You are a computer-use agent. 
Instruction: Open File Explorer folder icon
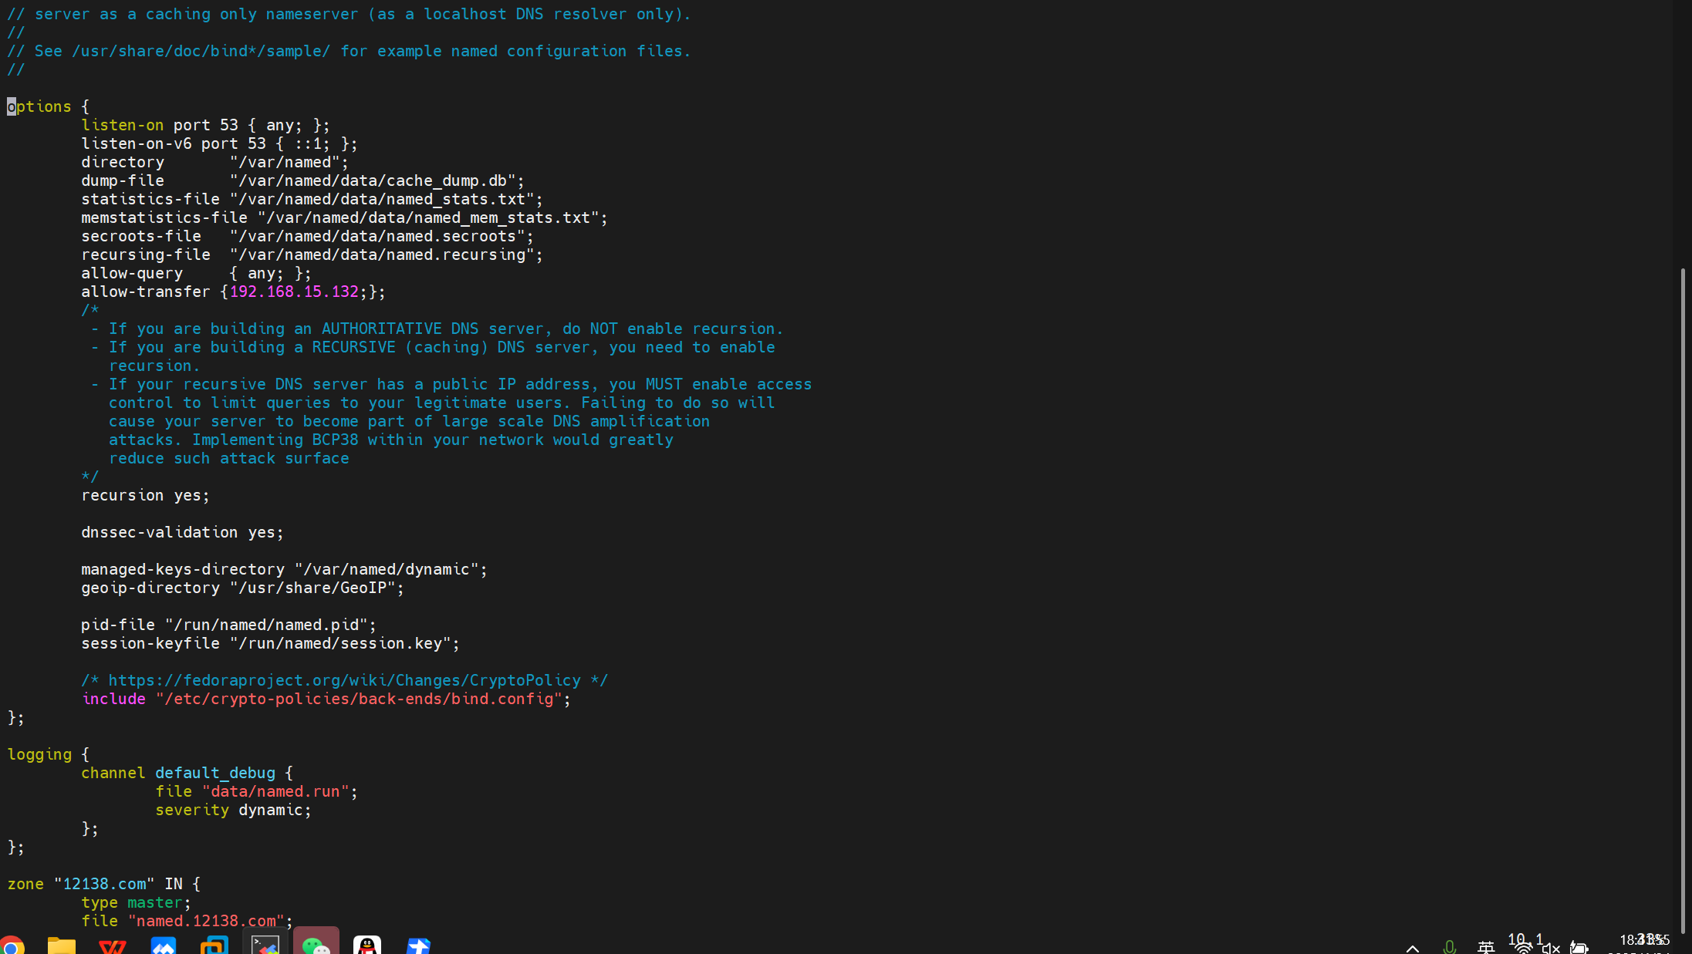(x=62, y=946)
